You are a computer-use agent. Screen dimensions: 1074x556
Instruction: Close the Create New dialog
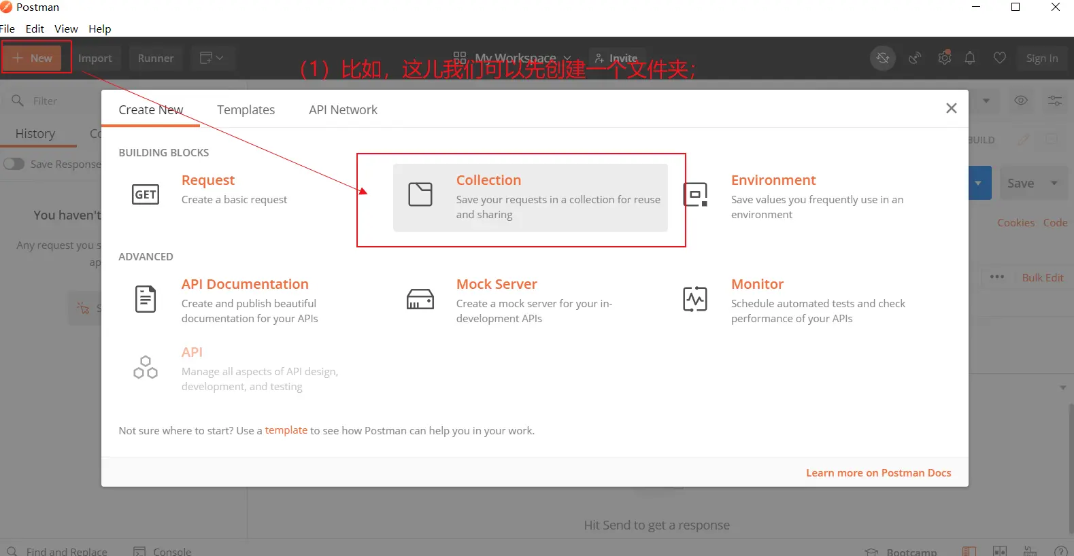[952, 108]
